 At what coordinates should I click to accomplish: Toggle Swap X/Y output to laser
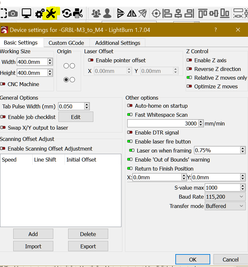[x=3, y=127]
